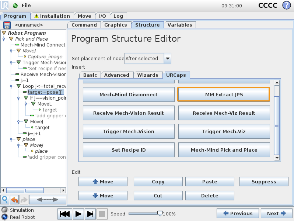Switch to the Move tab
Viewport: 294px width, 221px height.
tap(85, 16)
